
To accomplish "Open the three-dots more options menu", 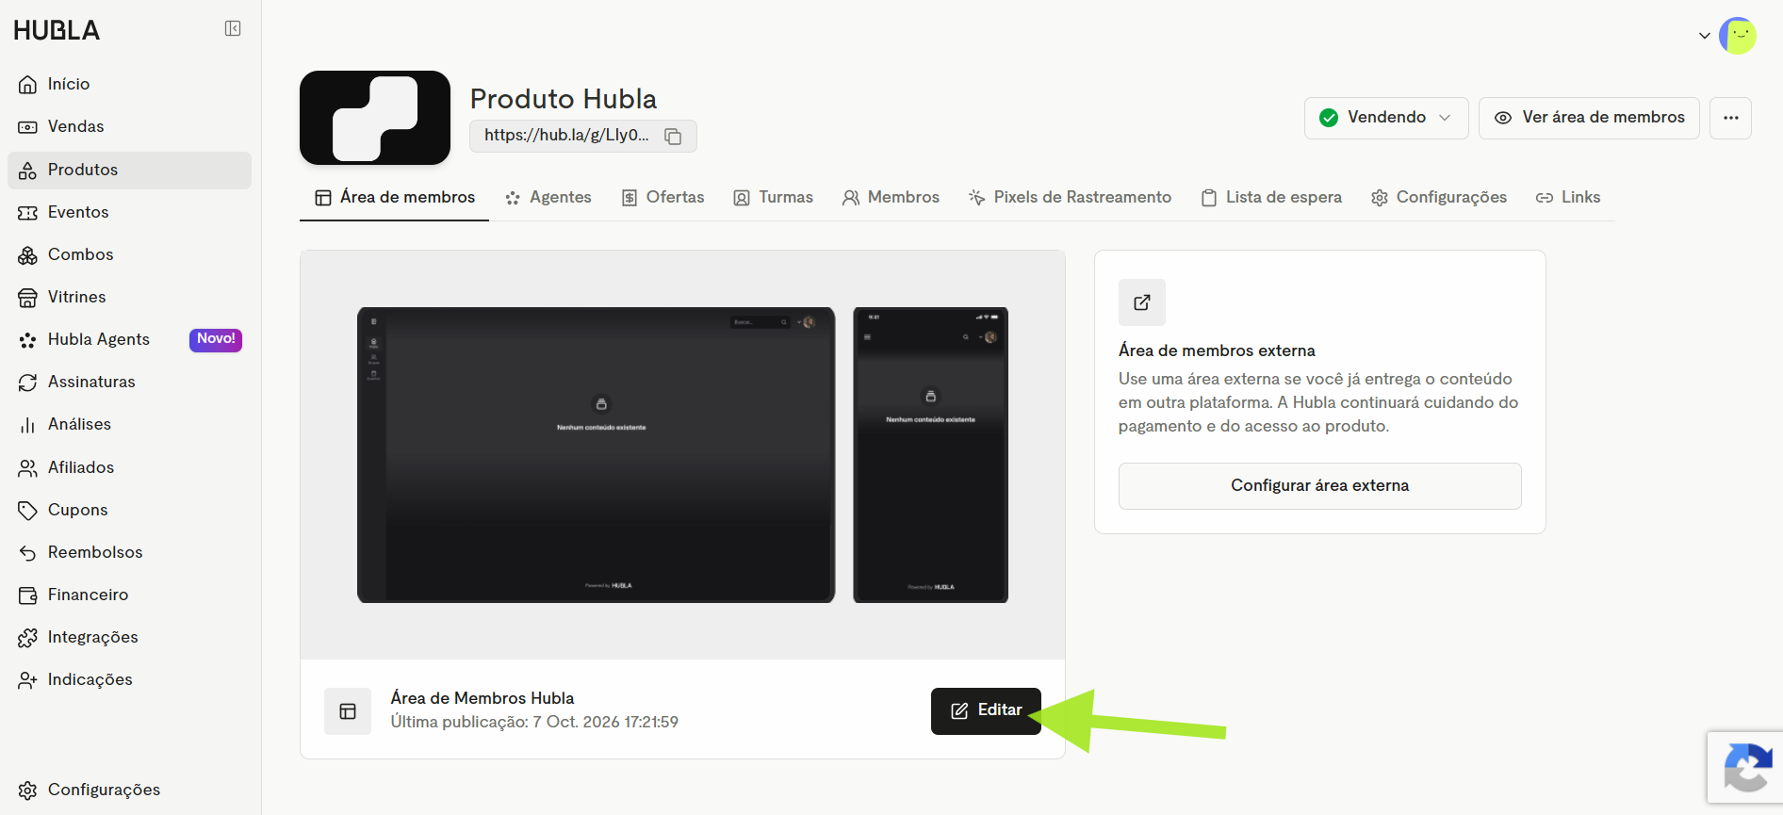I will pos(1730,118).
